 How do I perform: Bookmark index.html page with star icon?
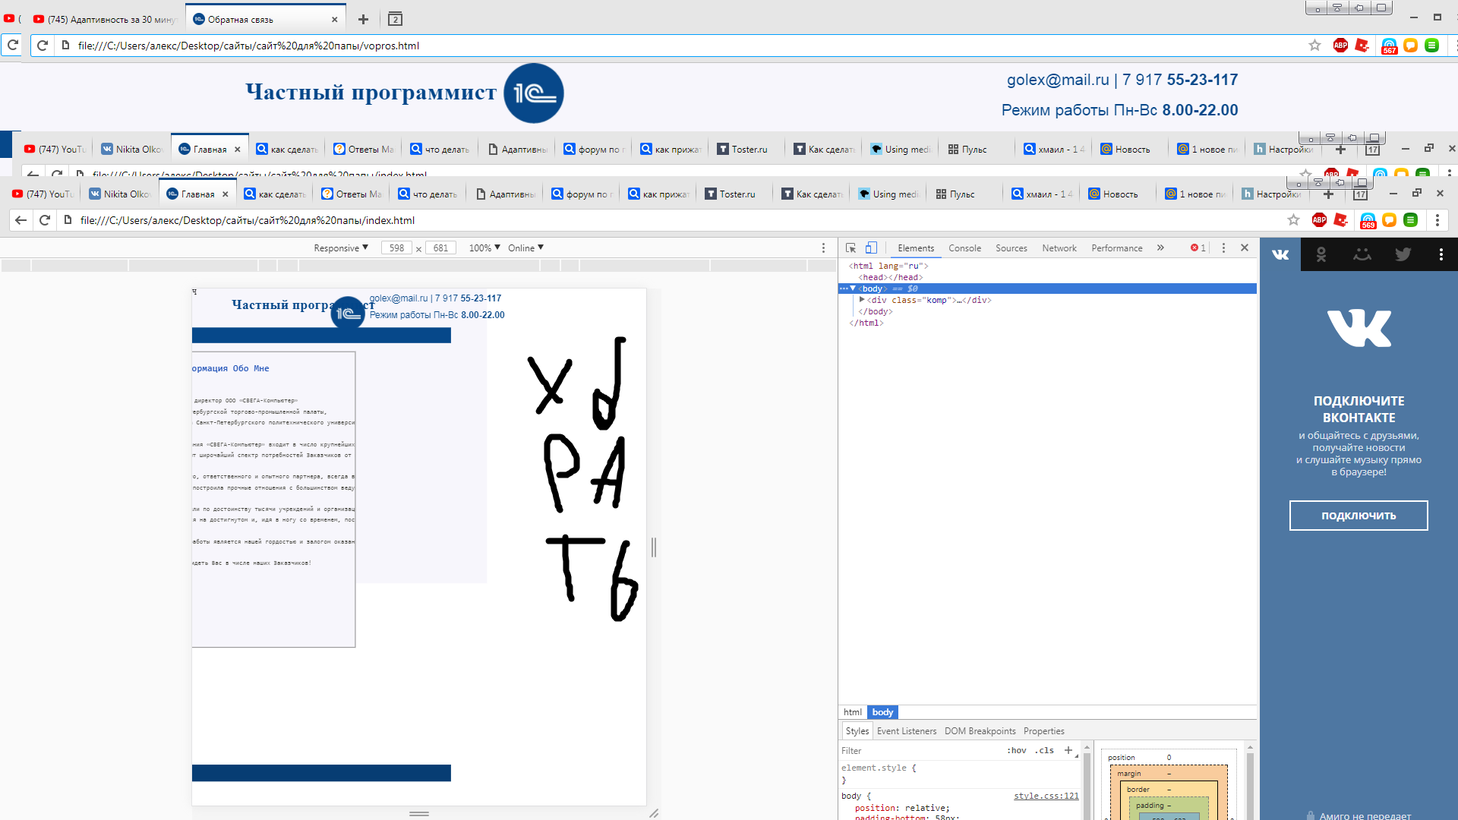(x=1293, y=220)
